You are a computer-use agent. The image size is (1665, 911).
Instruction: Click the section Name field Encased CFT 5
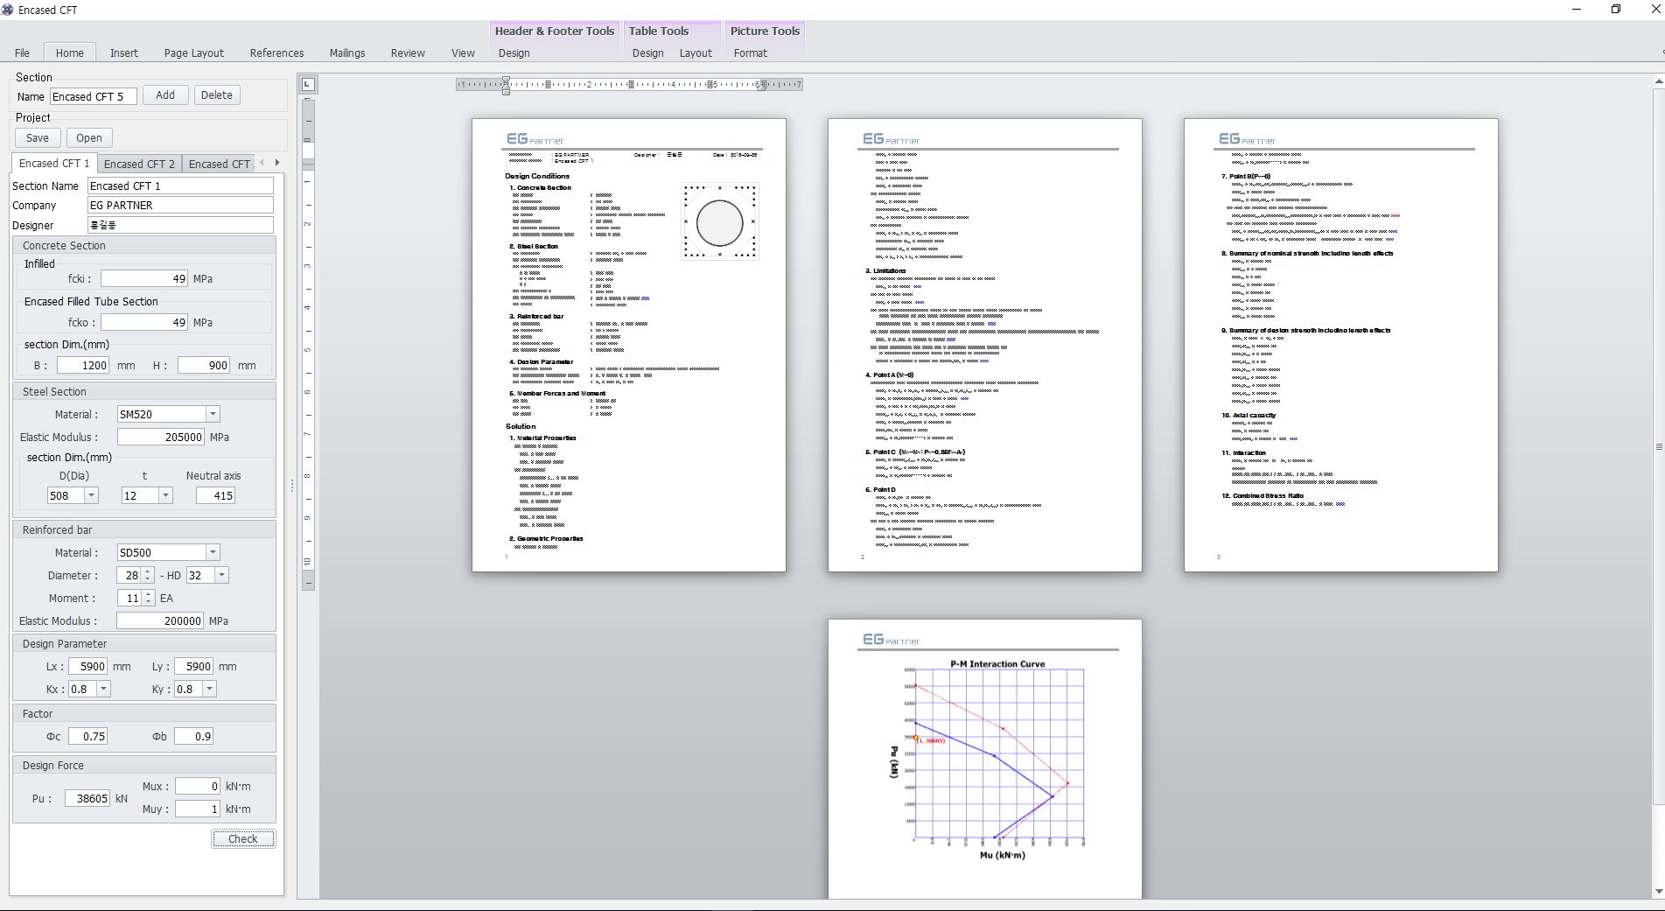click(94, 96)
